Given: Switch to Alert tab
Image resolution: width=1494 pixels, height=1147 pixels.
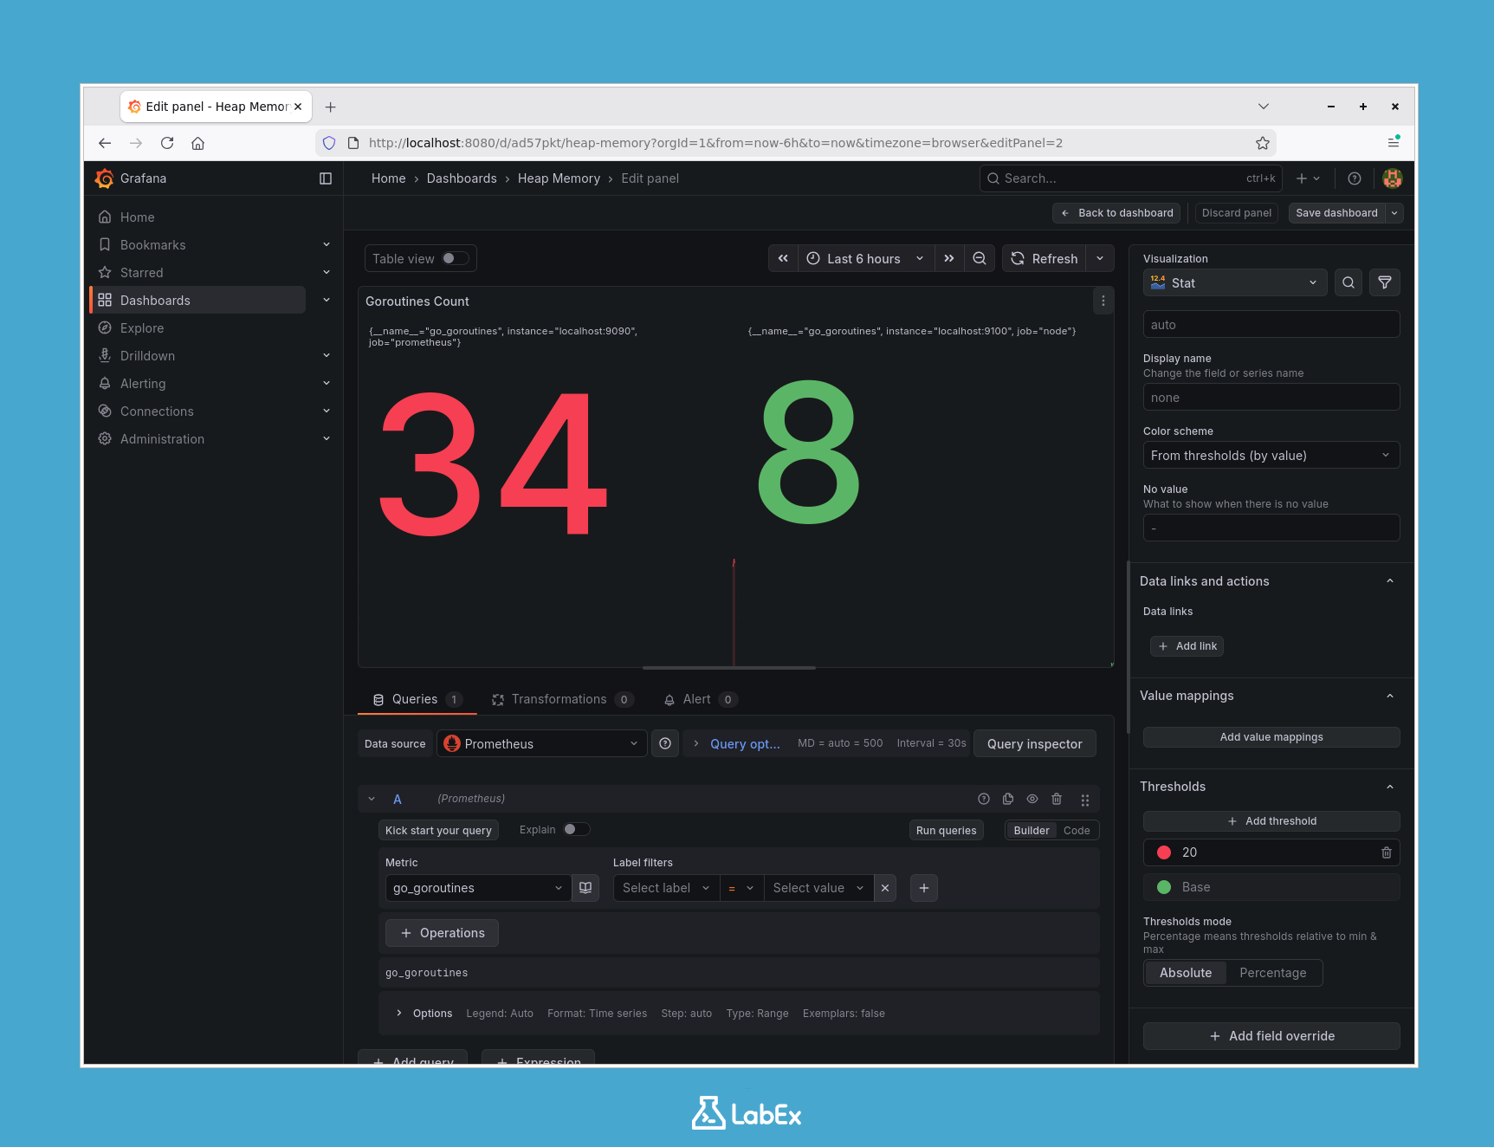Looking at the screenshot, I should pyautogui.click(x=700, y=699).
